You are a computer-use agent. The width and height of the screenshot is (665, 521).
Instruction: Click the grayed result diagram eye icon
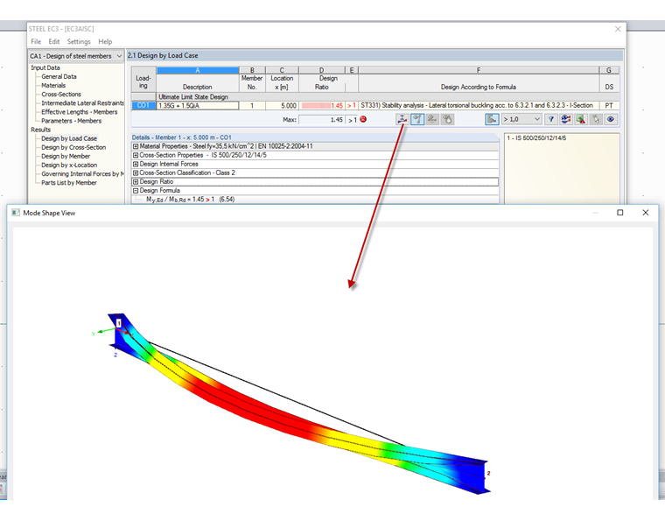click(x=432, y=119)
